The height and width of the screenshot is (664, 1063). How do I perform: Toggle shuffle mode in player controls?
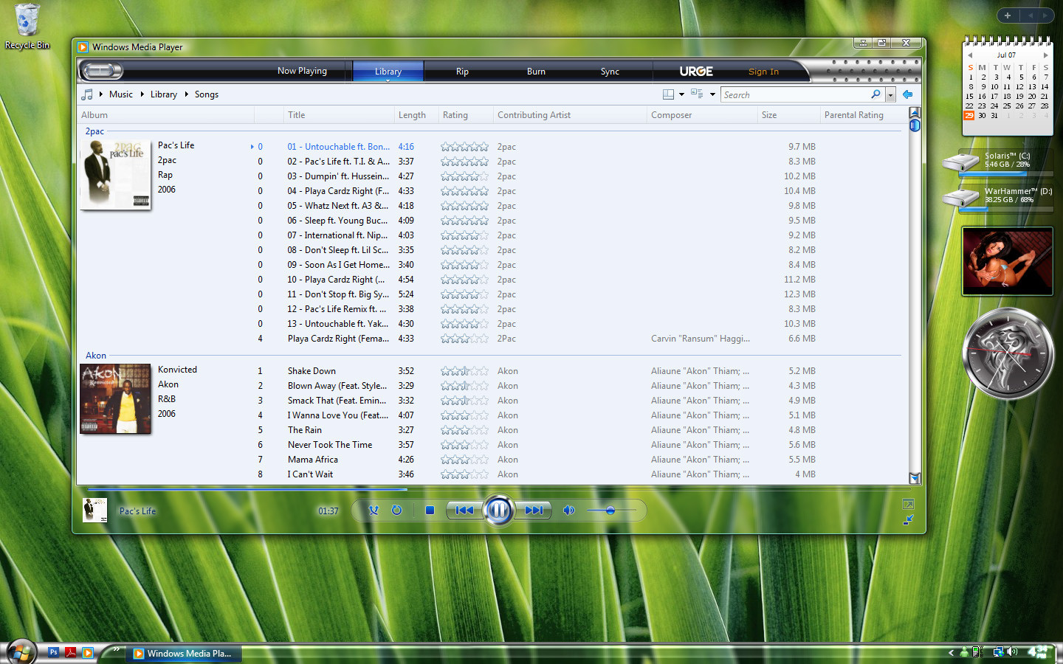pyautogui.click(x=374, y=510)
